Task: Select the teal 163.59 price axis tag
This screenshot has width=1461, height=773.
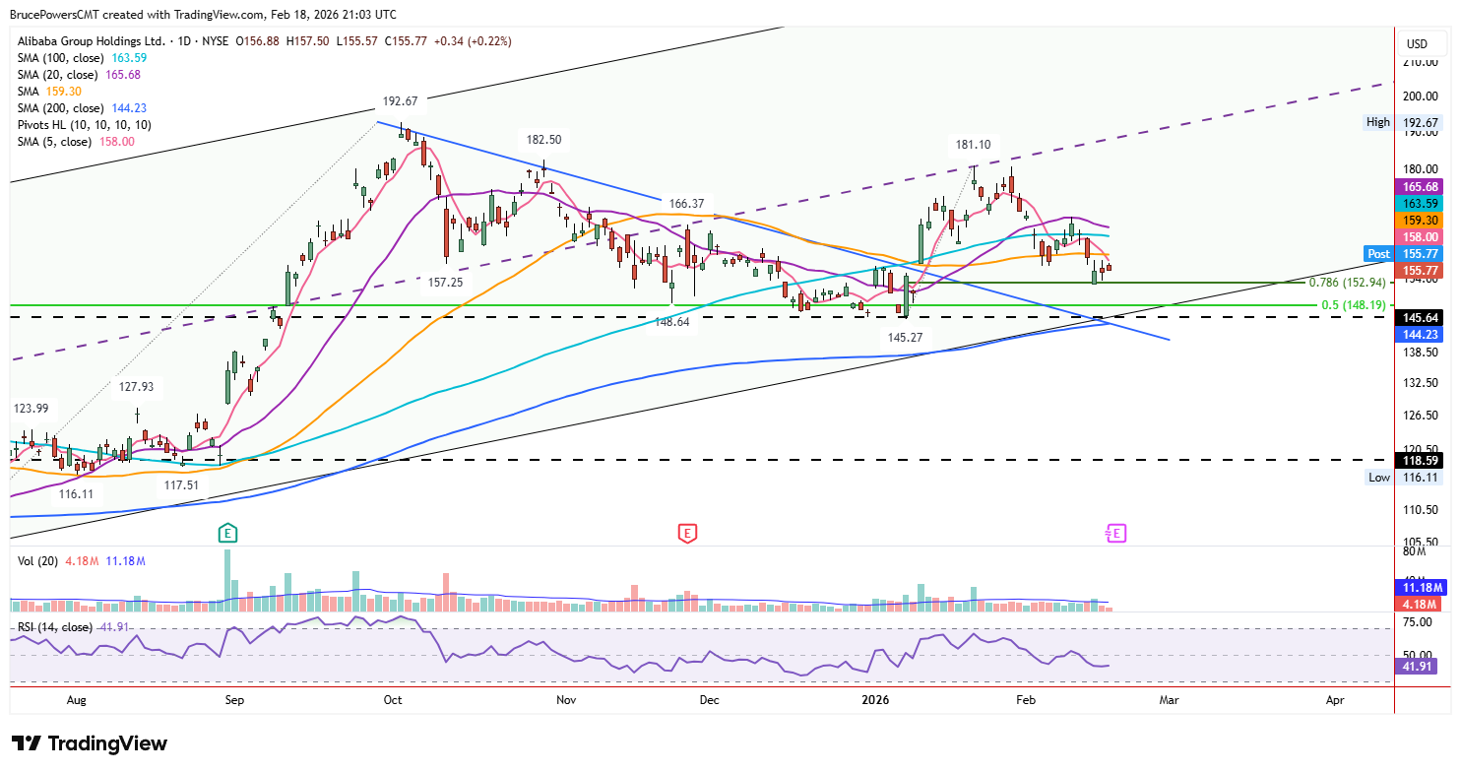Action: click(x=1421, y=203)
